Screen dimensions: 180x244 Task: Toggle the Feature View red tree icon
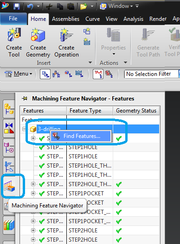coord(98,74)
